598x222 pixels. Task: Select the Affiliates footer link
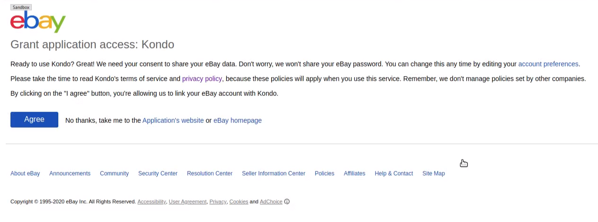pos(354,174)
